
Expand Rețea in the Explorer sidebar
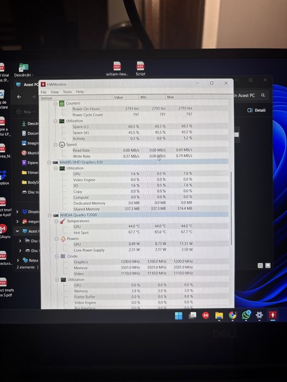pyautogui.click(x=18, y=260)
